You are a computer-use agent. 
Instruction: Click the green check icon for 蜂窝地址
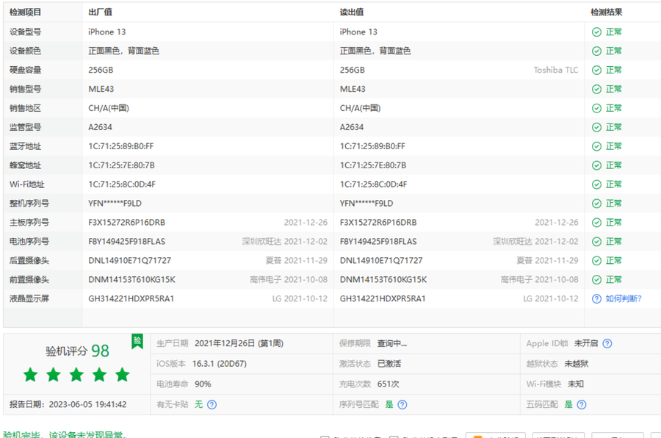click(x=596, y=165)
